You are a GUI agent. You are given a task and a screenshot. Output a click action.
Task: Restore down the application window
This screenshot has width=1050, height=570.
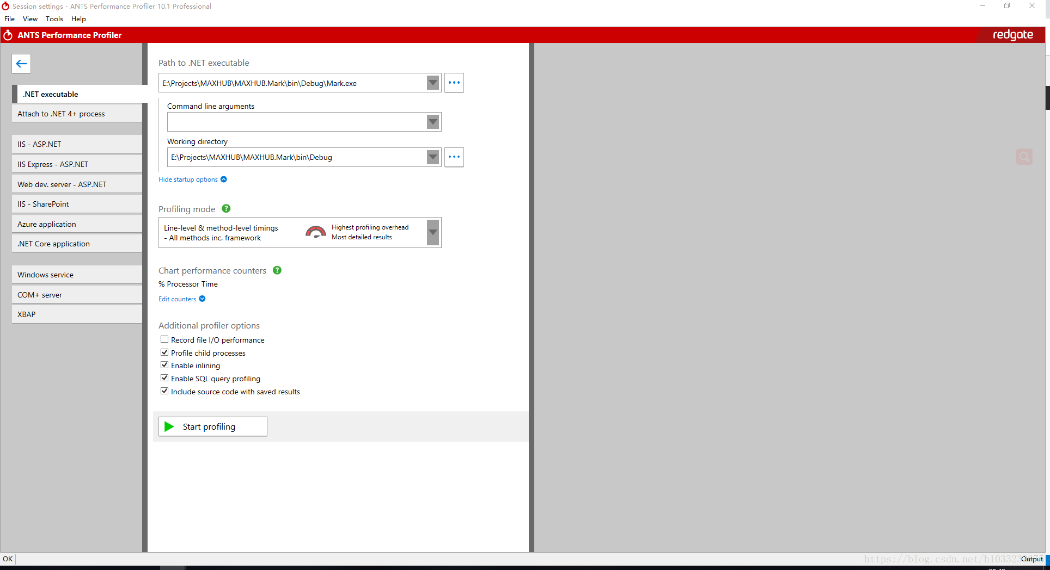[1007, 6]
